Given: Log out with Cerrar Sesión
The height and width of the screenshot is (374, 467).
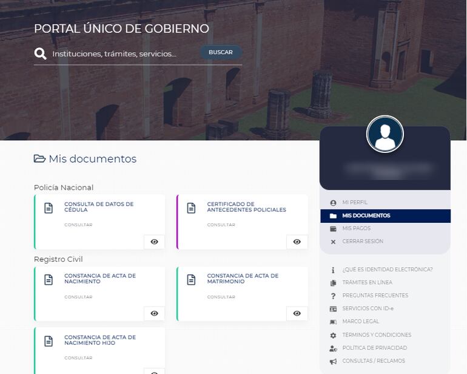Looking at the screenshot, I should 362,242.
